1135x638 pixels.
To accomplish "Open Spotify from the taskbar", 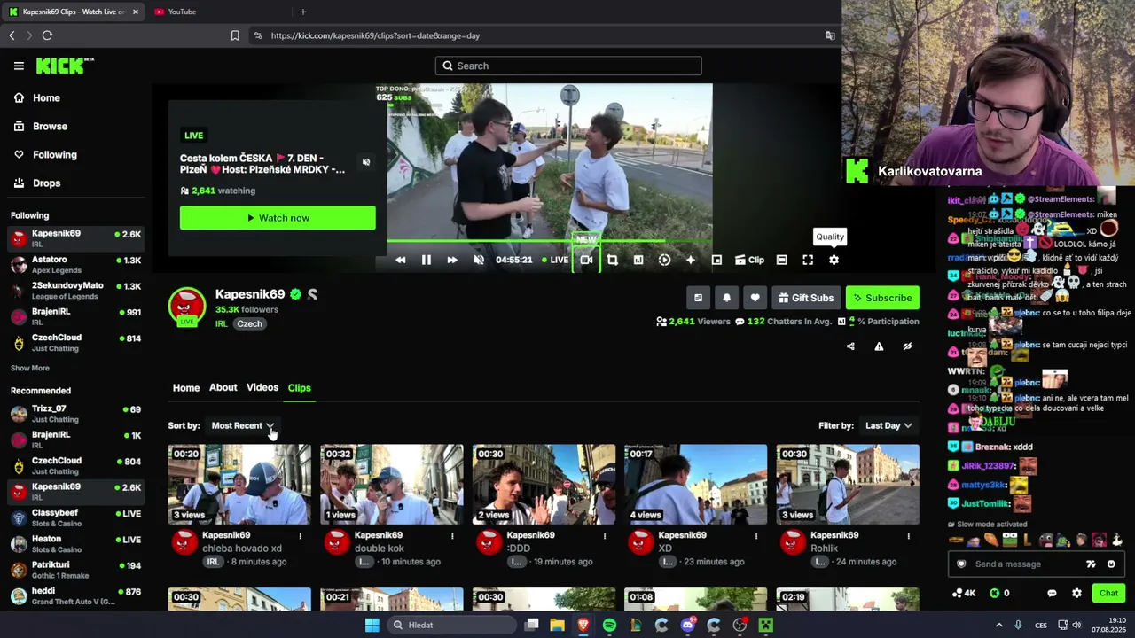I will point(609,626).
